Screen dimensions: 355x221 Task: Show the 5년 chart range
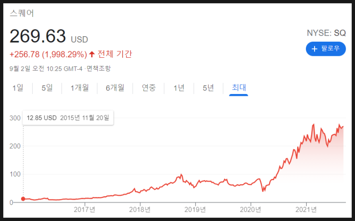208,88
